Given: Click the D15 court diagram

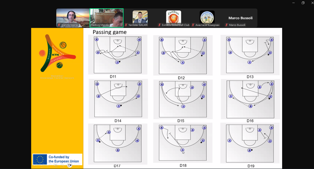Looking at the screenshot, I should (x=183, y=99).
